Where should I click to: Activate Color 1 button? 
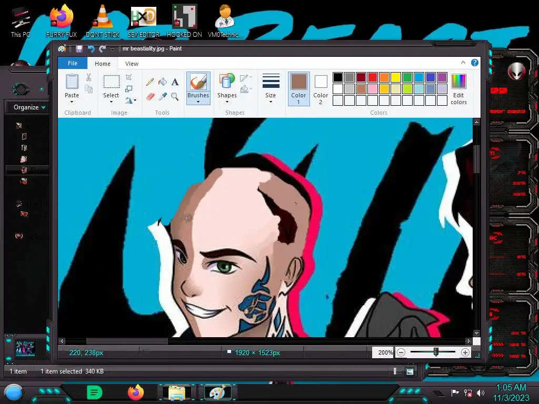pyautogui.click(x=299, y=88)
